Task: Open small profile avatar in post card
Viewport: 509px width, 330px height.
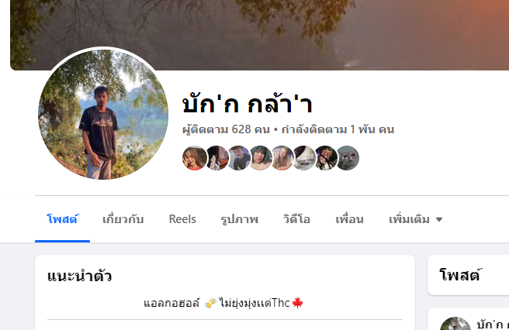Action: coord(455,324)
